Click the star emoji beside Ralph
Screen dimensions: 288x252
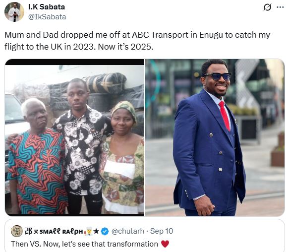tap(96, 231)
